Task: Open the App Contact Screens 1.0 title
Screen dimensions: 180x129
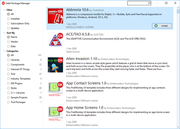Action: (86, 83)
